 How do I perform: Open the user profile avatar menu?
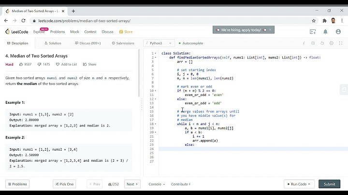pyautogui.click(x=338, y=32)
